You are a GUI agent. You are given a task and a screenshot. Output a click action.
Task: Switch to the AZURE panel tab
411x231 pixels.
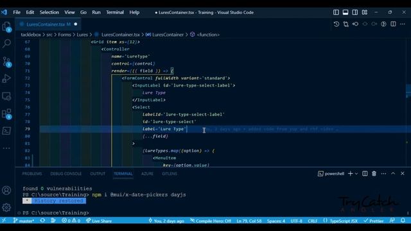click(x=147, y=174)
